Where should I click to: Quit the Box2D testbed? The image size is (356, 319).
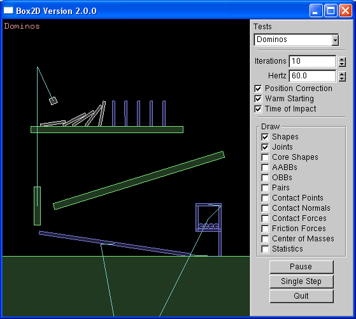click(301, 296)
